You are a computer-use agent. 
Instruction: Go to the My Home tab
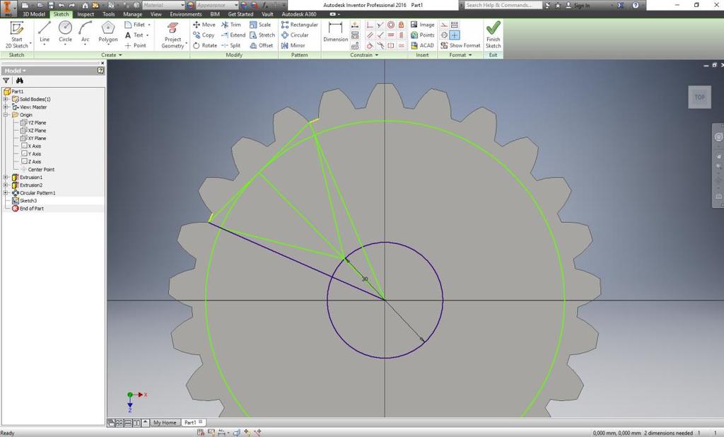[165, 423]
